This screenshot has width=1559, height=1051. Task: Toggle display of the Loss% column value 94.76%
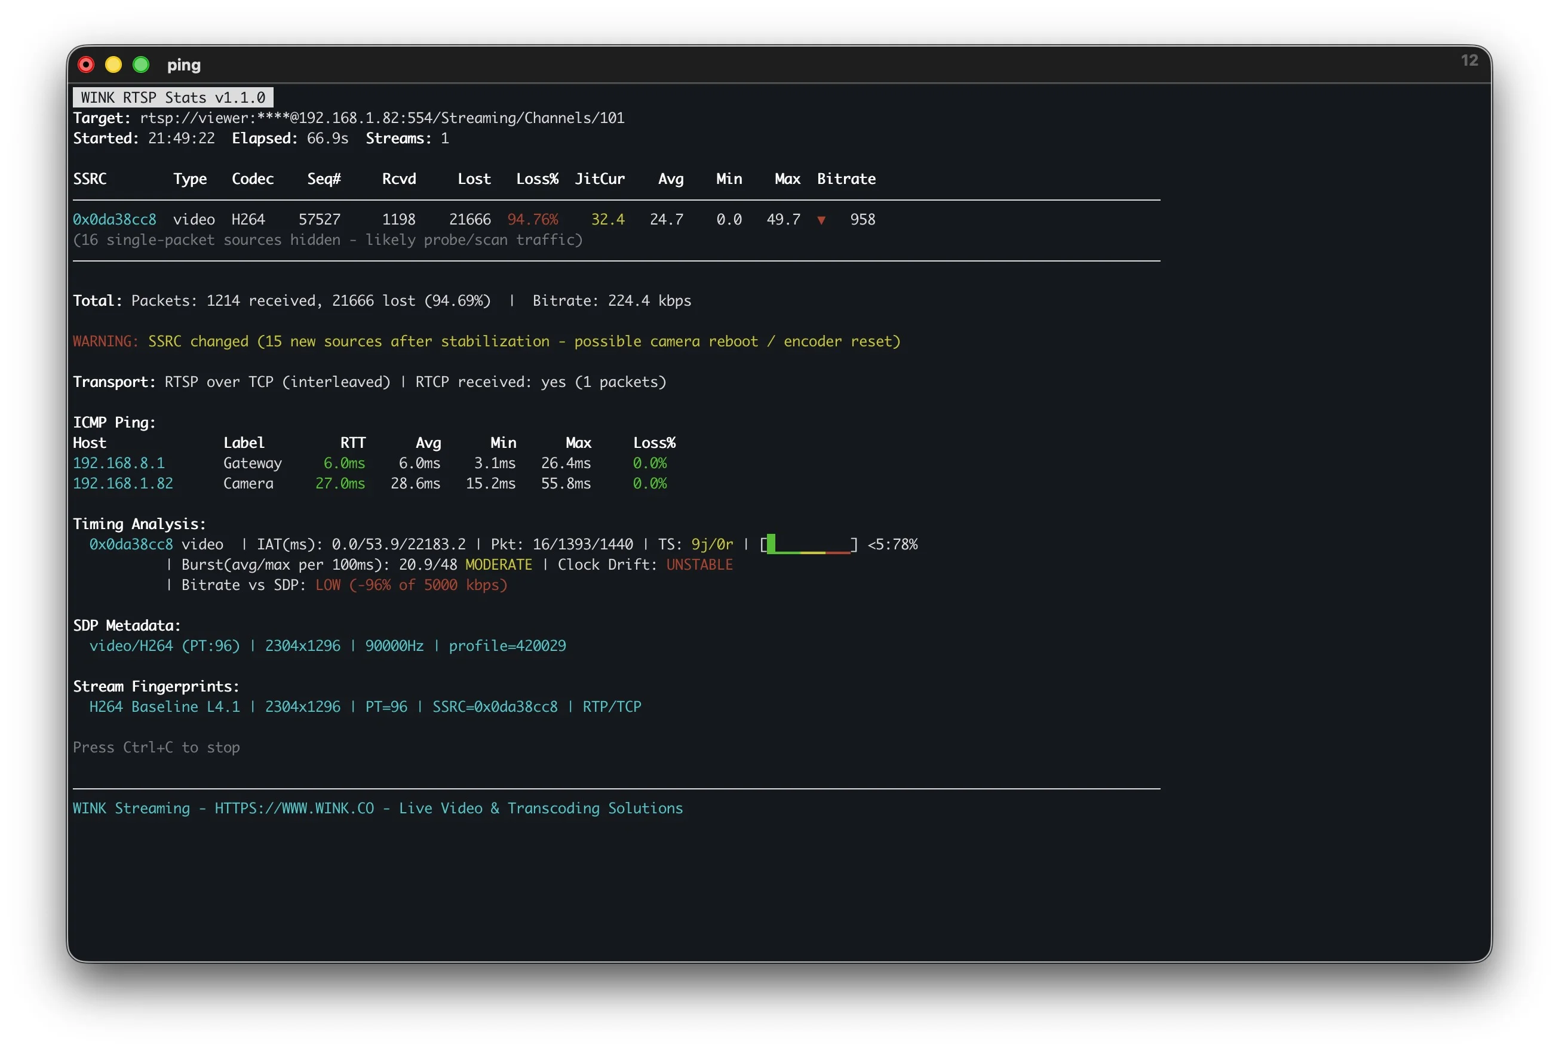point(533,219)
